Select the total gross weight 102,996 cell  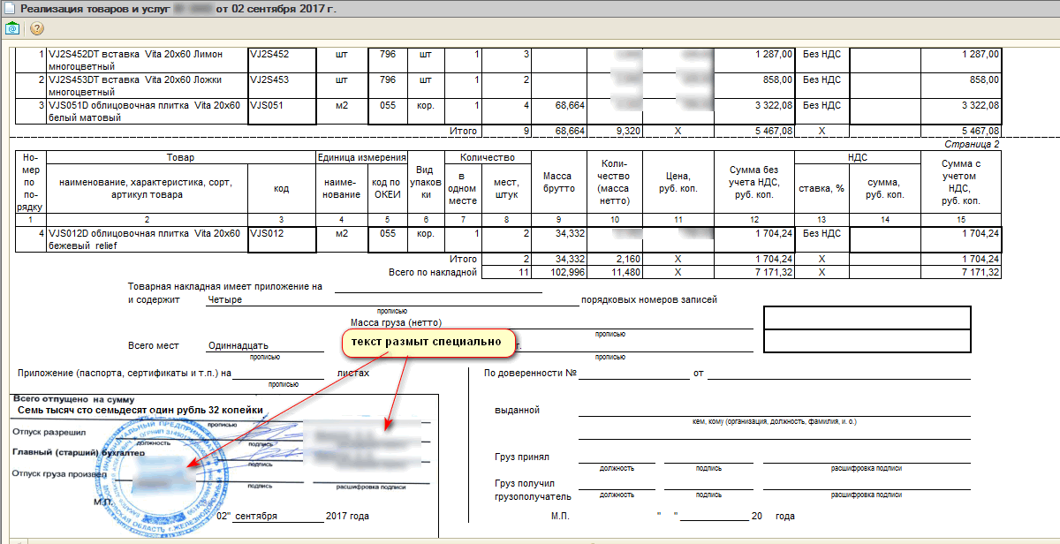click(558, 272)
